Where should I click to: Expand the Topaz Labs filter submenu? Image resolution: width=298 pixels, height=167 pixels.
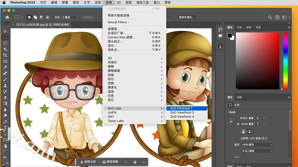134,121
